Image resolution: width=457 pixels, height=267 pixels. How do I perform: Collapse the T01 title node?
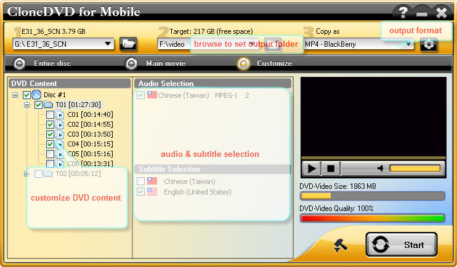coord(26,105)
